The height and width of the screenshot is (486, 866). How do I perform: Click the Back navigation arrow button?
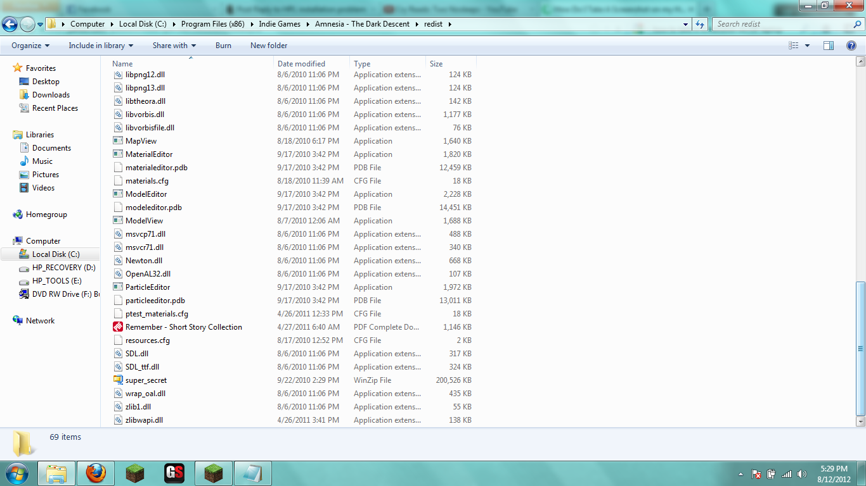click(x=10, y=24)
